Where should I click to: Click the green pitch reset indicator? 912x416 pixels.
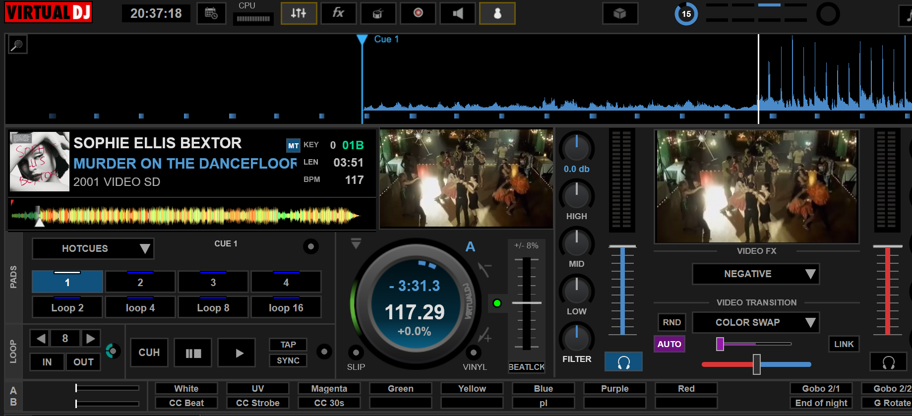(x=497, y=303)
